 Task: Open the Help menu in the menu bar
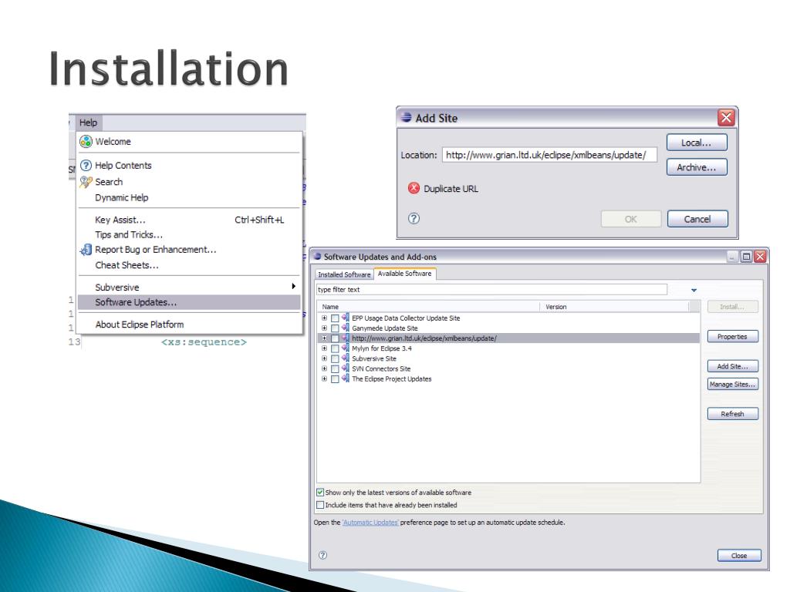pyautogui.click(x=89, y=123)
